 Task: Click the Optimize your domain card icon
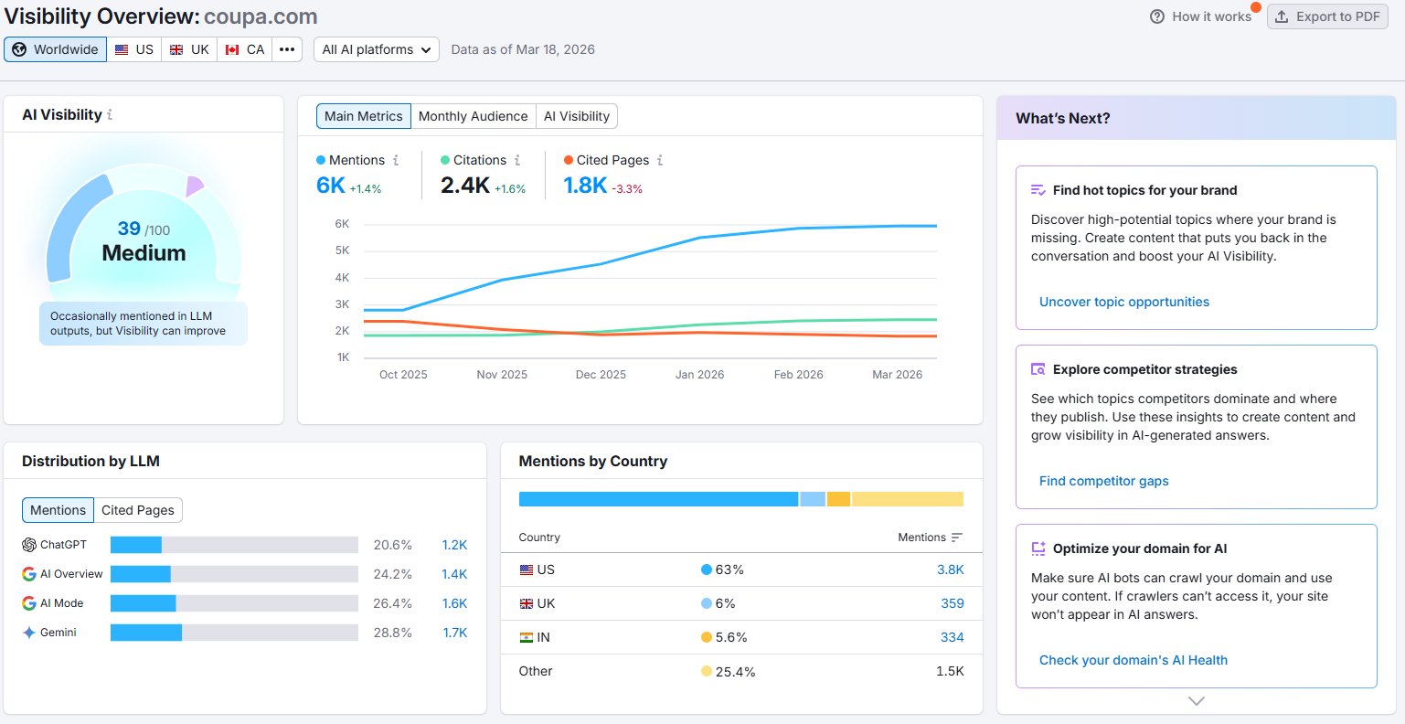click(1038, 548)
